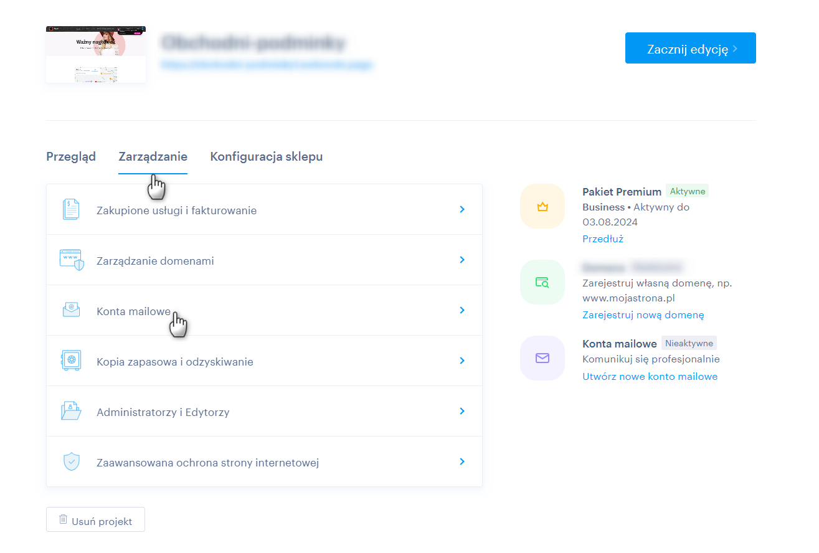Expand Zakupione usługi i fakturowanie chevron
This screenshot has height=553, width=819.
462,209
